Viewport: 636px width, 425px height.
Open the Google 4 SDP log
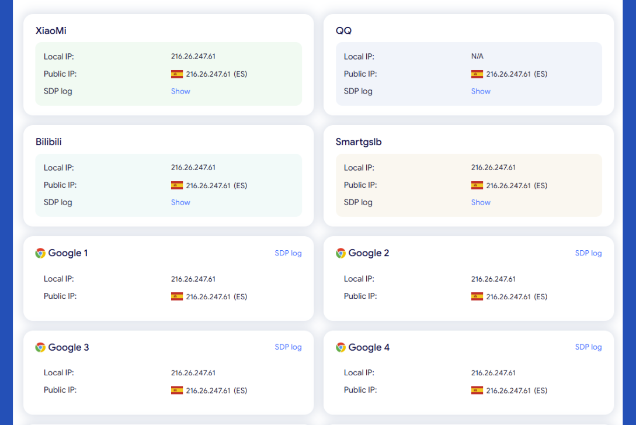pos(588,347)
